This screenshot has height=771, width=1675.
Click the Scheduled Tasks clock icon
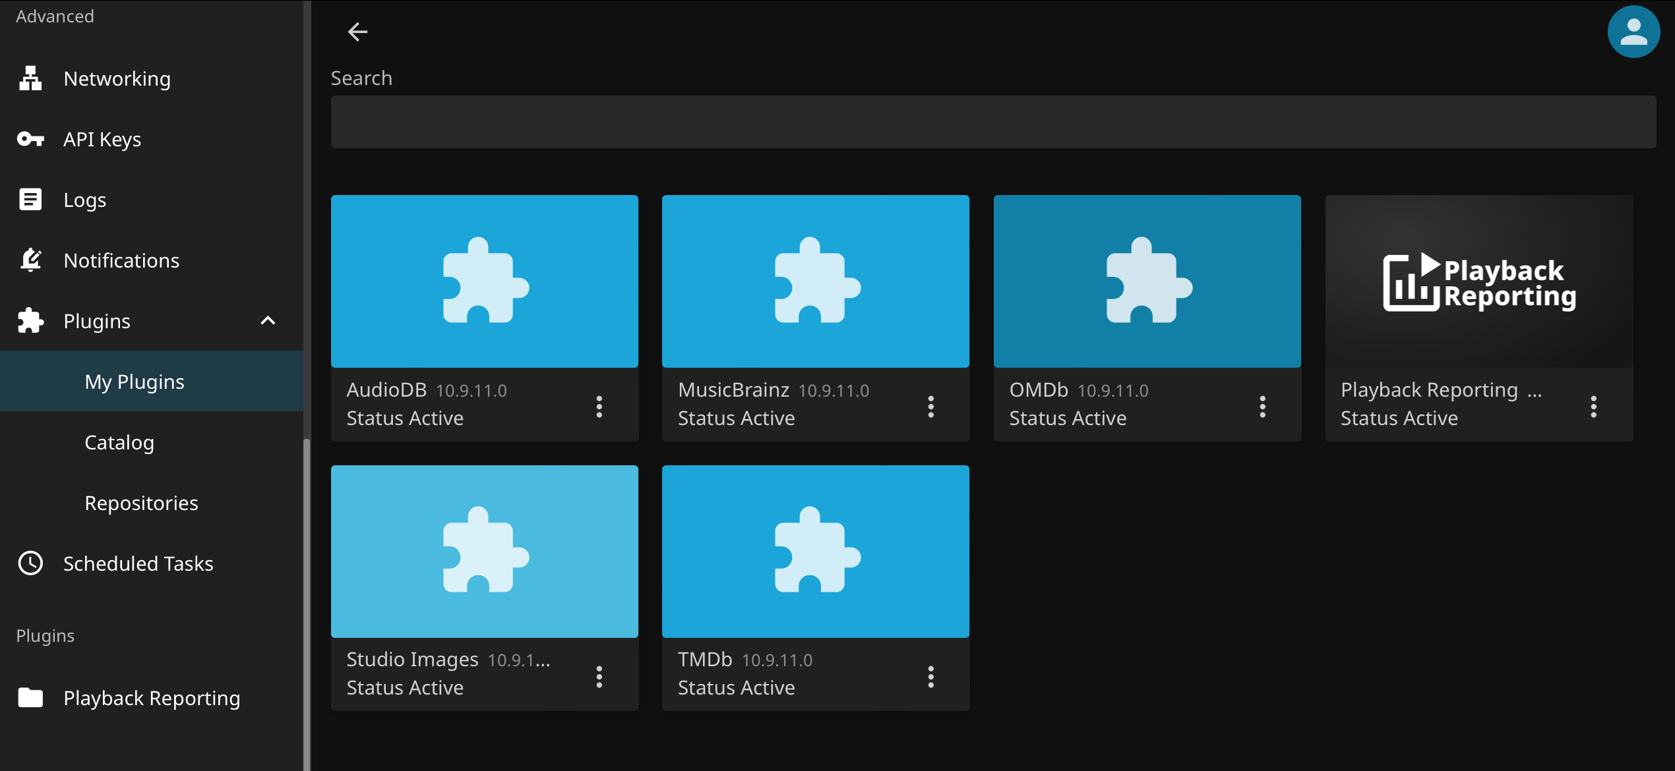click(30, 563)
